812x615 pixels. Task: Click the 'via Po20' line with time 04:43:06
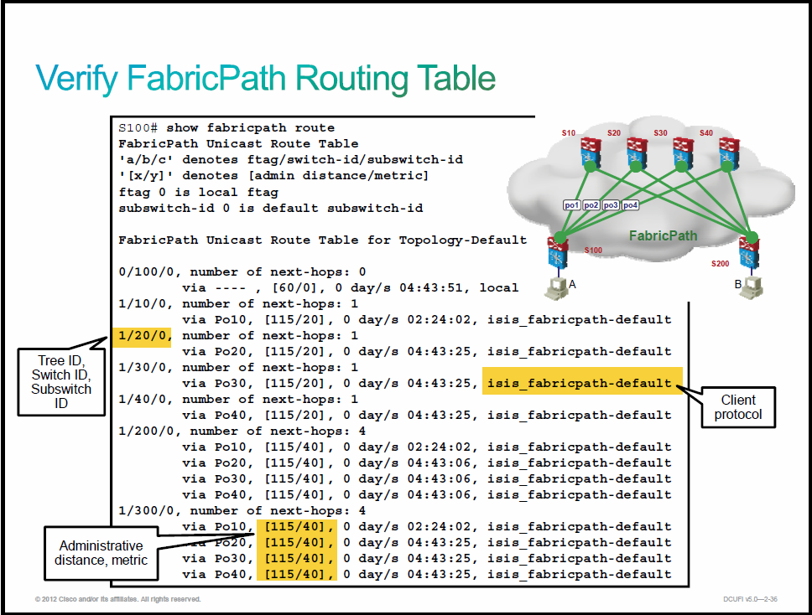coord(427,463)
